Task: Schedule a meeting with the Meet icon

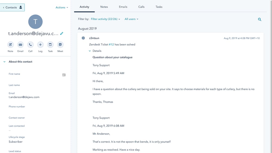Action: coord(60,45)
